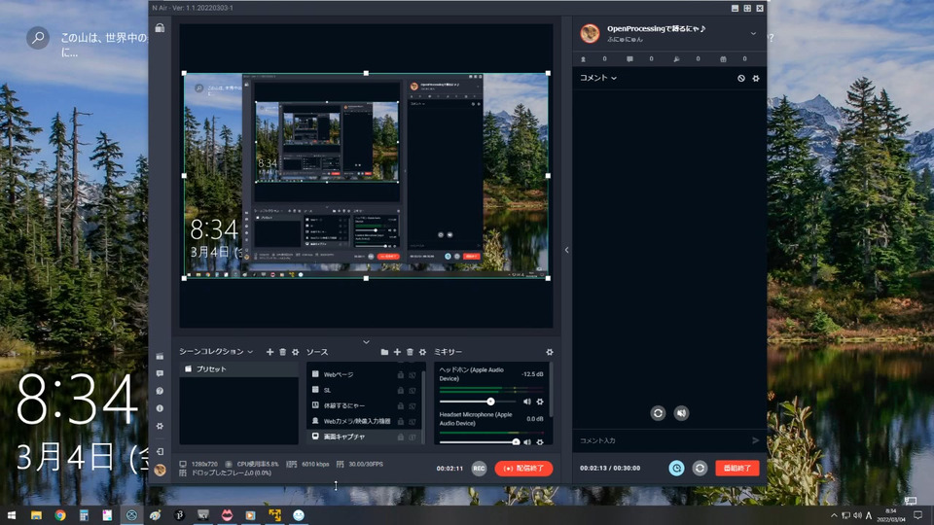Select the SL source
This screenshot has width=934, height=525.
pos(364,391)
